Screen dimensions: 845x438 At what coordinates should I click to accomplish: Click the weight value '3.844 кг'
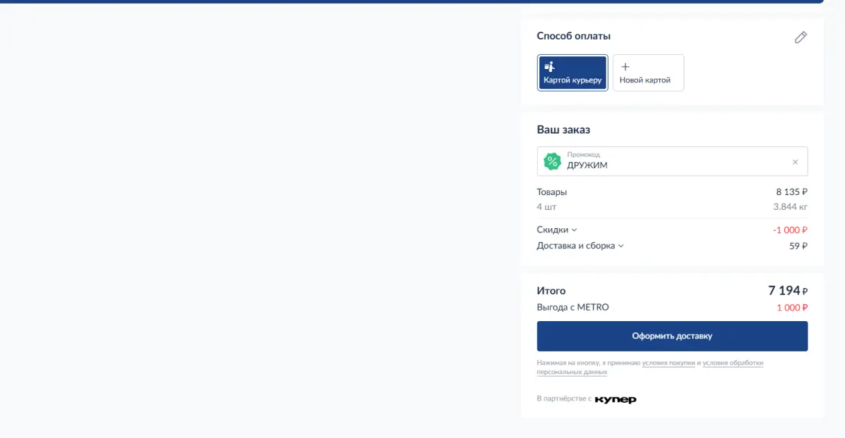tap(790, 207)
